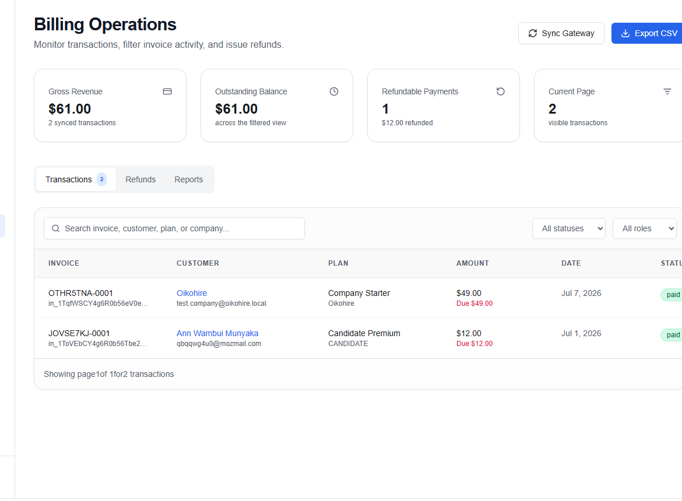682x501 pixels.
Task: Click paid badge on Ann Wambui row
Action: pyautogui.click(x=672, y=334)
